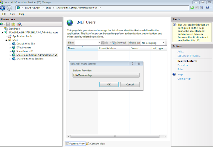Viewport: 213px width, 147px height.
Task: Click the Application Pools icon
Action: pyautogui.click(x=10, y=36)
